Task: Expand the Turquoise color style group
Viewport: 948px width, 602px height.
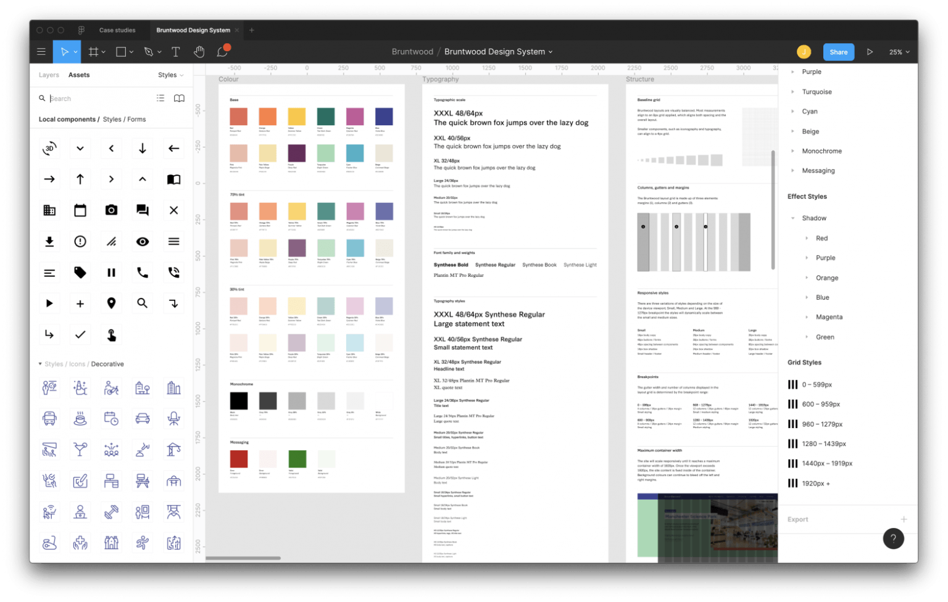Action: (792, 91)
